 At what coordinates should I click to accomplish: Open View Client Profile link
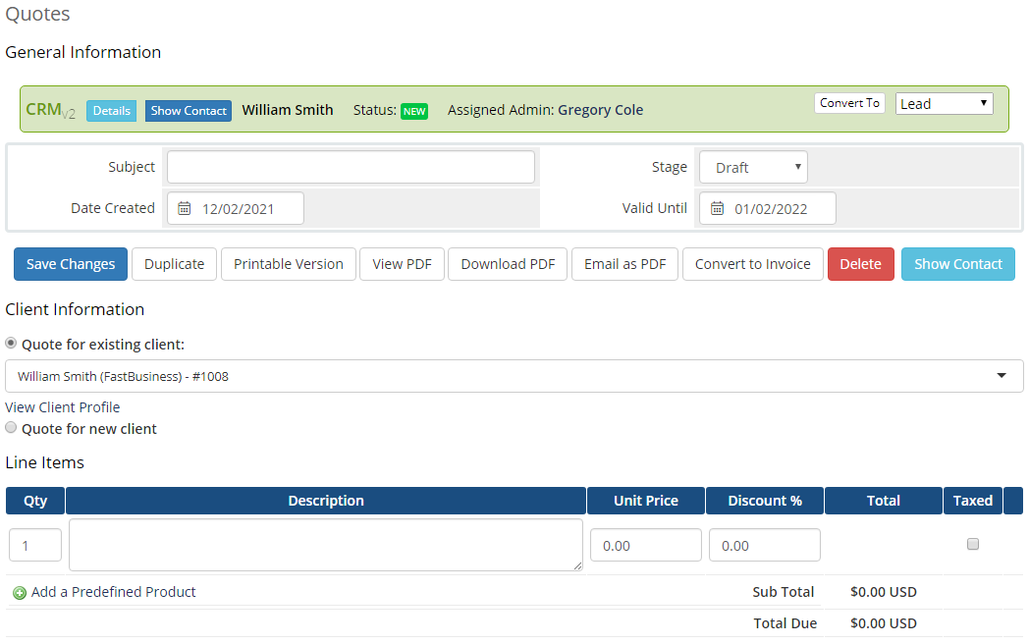(x=62, y=407)
